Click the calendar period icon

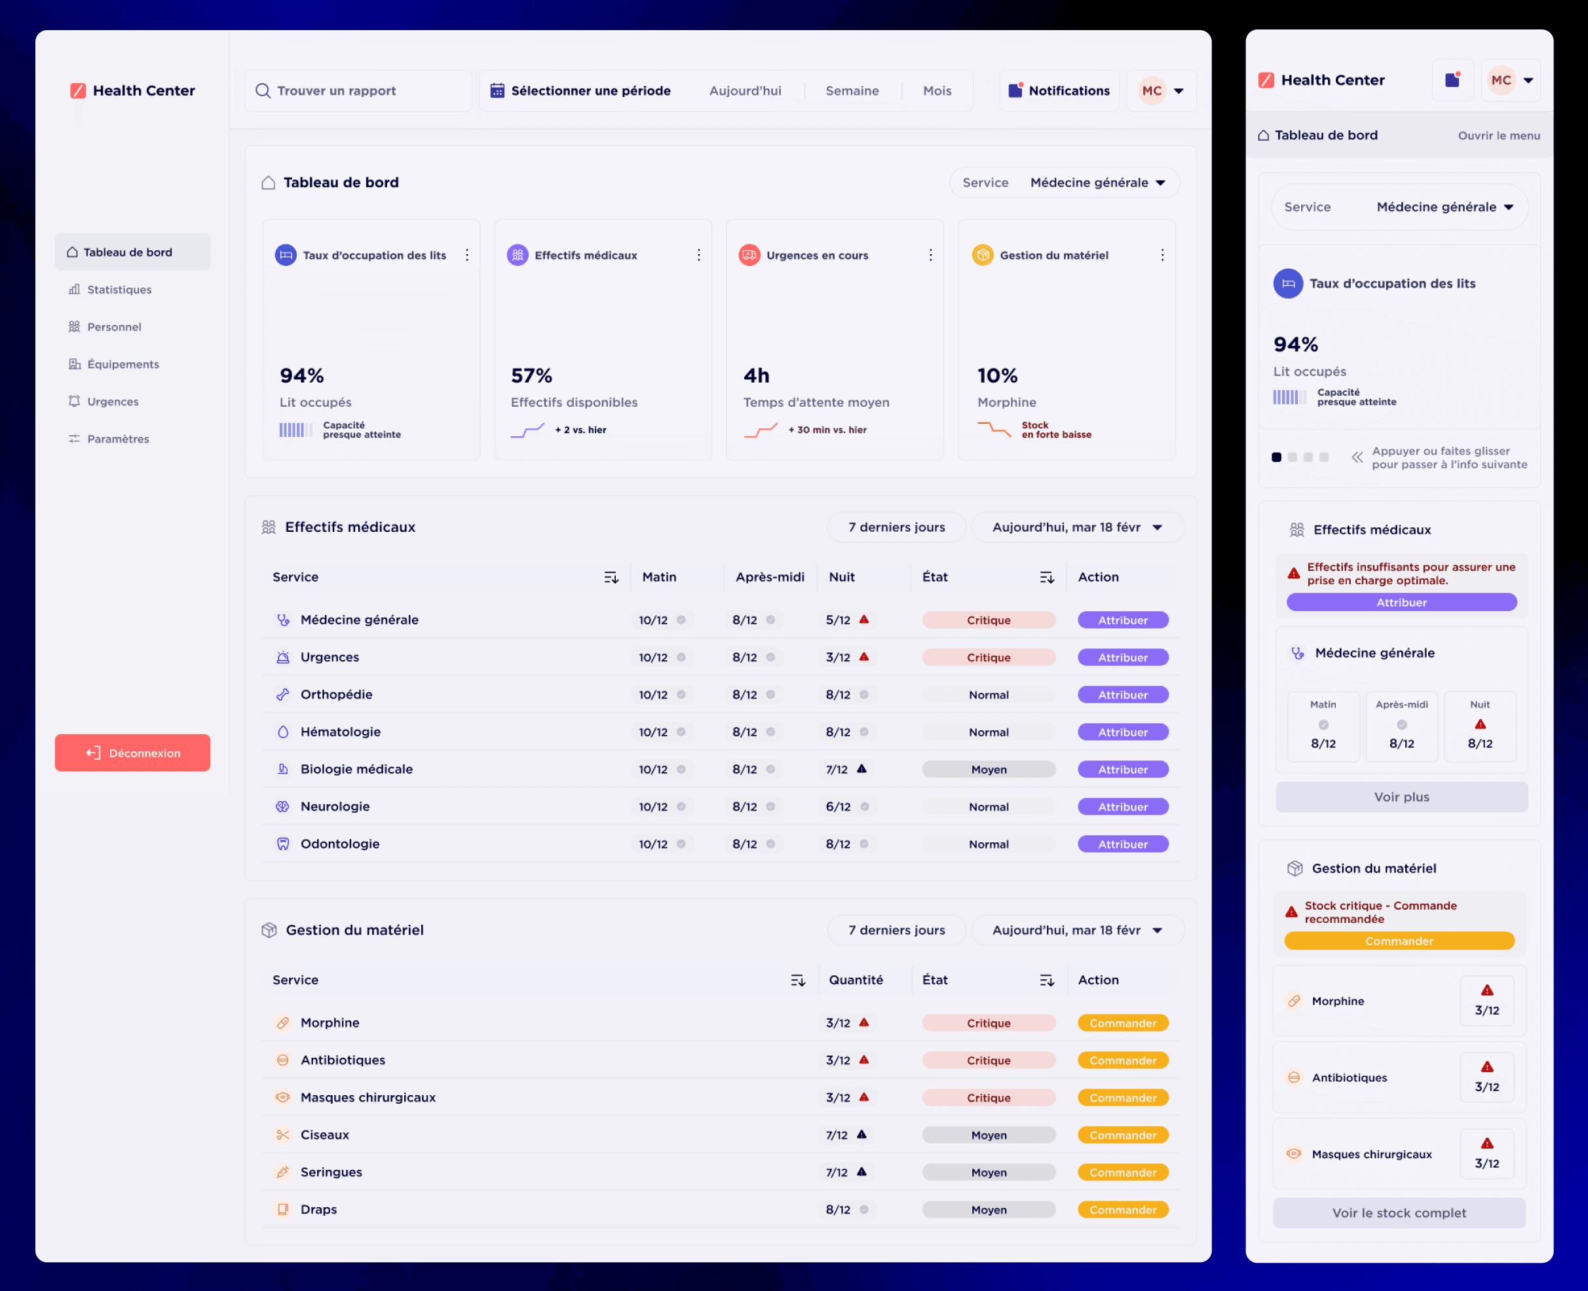point(497,91)
